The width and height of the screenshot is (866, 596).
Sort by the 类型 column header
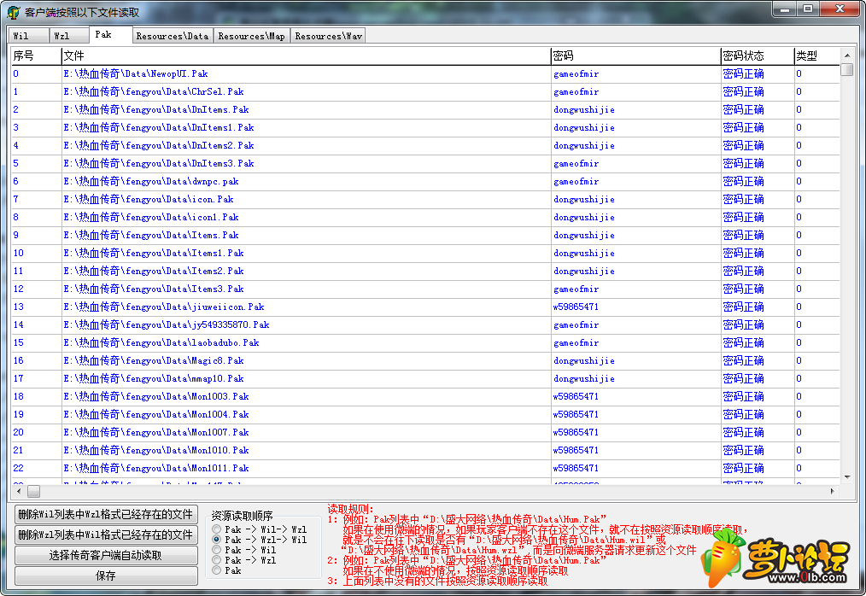pos(817,56)
